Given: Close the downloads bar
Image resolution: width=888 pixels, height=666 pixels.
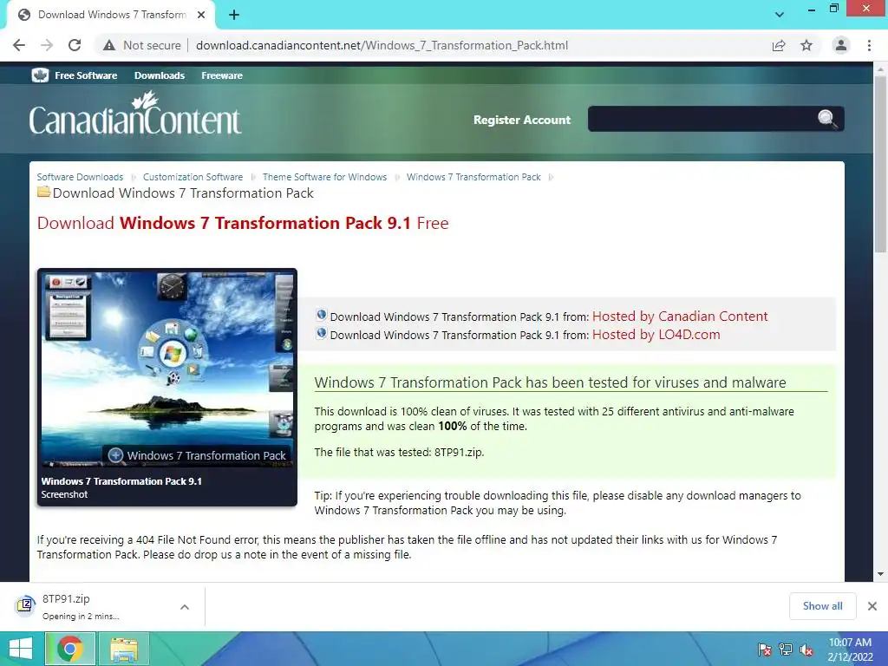Looking at the screenshot, I should (872, 606).
